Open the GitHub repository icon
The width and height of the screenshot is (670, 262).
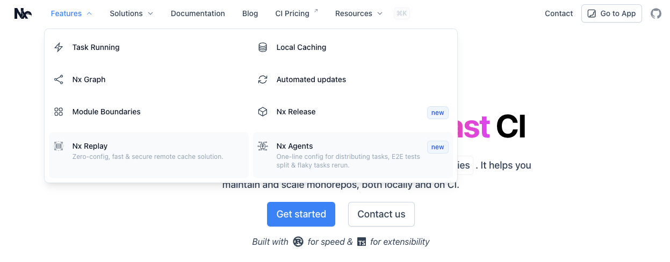click(656, 13)
